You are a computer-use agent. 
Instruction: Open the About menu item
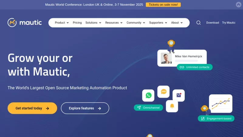point(177,23)
